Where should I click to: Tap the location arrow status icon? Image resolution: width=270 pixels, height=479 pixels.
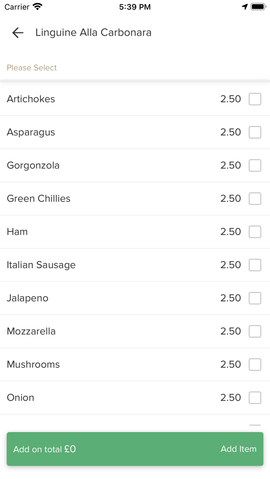pos(245,7)
